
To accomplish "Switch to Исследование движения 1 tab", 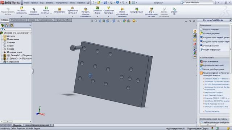I will click(x=38, y=125).
